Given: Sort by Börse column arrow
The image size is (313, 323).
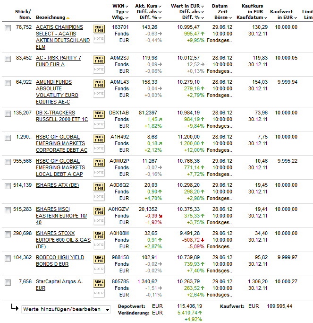Looking at the screenshot, I should click(230, 18).
